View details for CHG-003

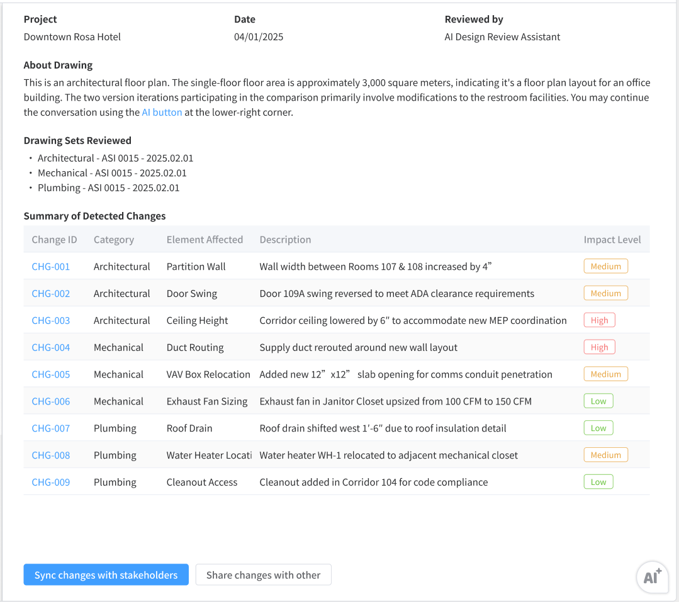pyautogui.click(x=51, y=321)
